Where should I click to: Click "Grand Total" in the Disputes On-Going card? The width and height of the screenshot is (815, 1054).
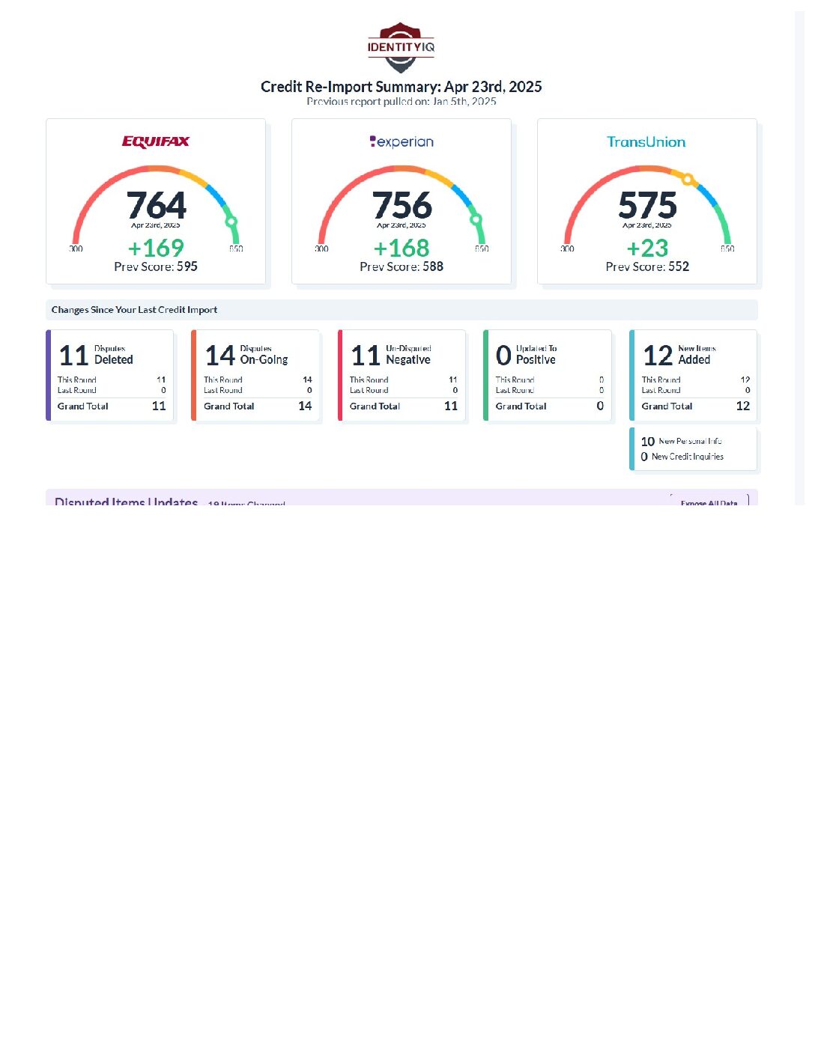pyautogui.click(x=229, y=406)
